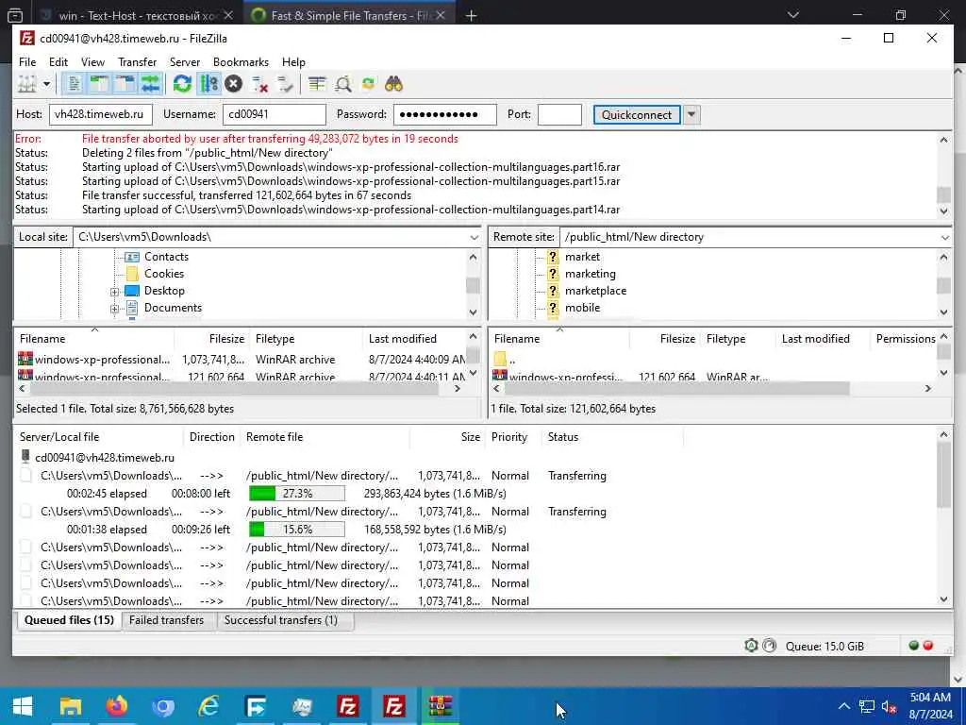Sort remote files by Filetype column

point(738,339)
